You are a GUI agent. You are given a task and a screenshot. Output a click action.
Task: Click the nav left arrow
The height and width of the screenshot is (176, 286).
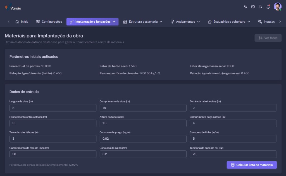coord(9,22)
